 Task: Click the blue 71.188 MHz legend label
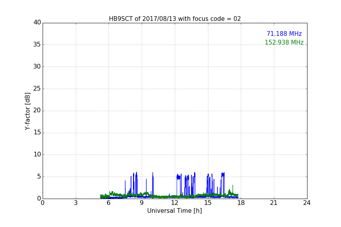tap(284, 34)
